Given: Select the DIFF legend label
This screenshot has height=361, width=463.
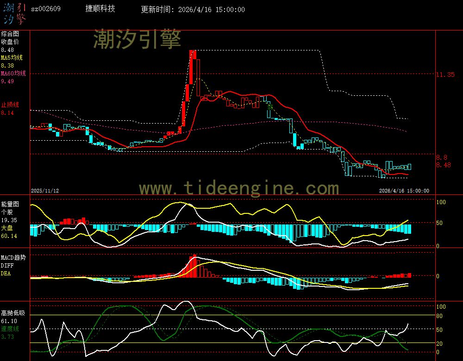Looking at the screenshot, I should tap(7, 265).
